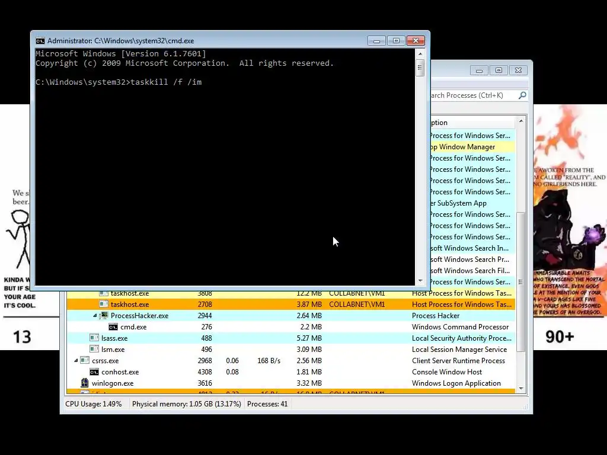This screenshot has width=607, height=455.
Task: Click the csrss.exe process icon
Action: click(x=85, y=360)
